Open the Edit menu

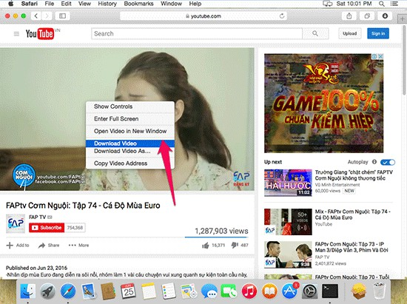[66, 4]
